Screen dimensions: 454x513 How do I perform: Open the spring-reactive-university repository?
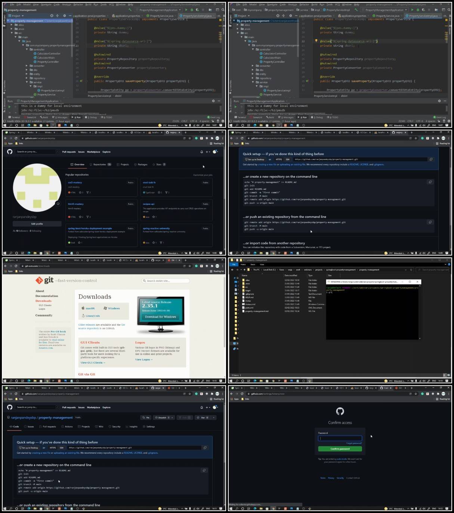[x=156, y=228]
